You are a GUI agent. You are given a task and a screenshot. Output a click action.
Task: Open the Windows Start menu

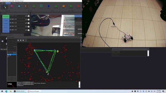point(2,91)
